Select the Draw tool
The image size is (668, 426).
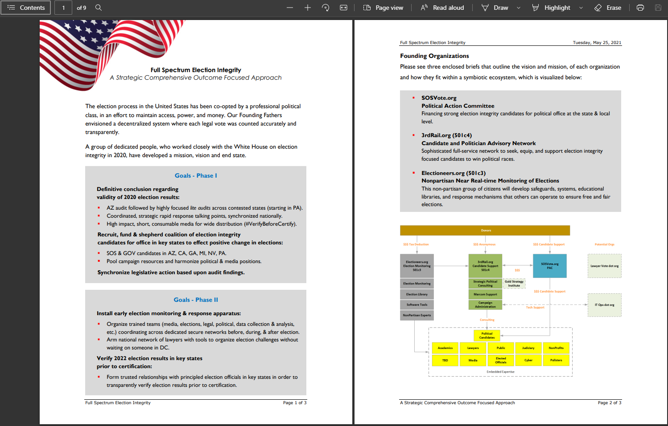click(495, 8)
